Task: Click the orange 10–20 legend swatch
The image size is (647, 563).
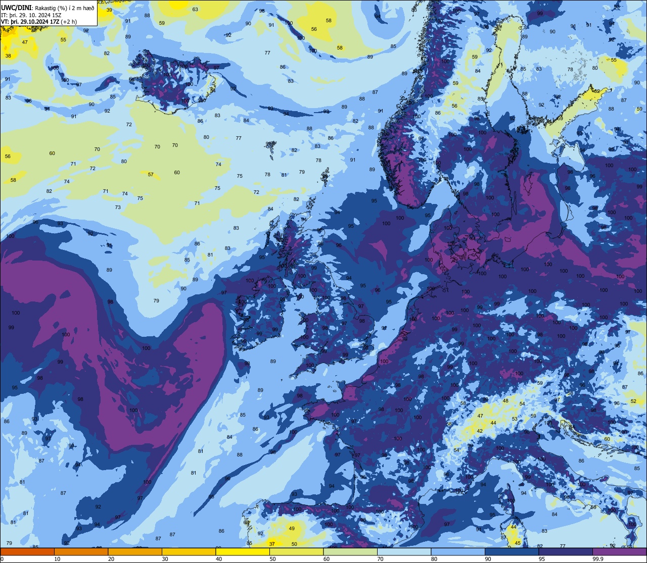Action: pyautogui.click(x=81, y=551)
